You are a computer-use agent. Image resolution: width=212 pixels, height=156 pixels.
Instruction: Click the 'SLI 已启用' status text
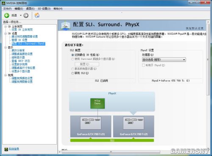(x=101, y=81)
